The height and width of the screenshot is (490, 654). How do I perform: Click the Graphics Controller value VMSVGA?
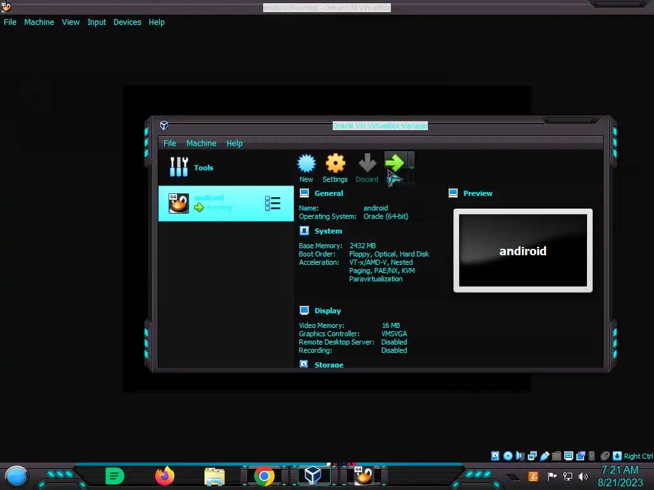(394, 334)
